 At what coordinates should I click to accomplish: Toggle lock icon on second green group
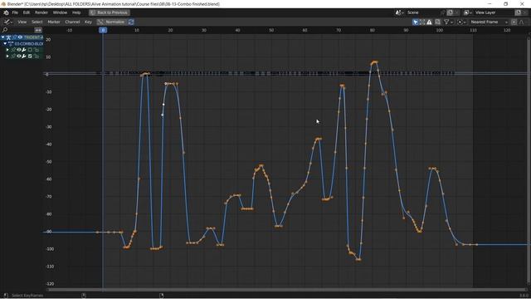[37, 56]
